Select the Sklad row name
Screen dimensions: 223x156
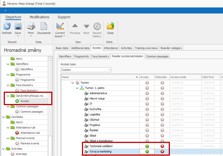click(93, 135)
